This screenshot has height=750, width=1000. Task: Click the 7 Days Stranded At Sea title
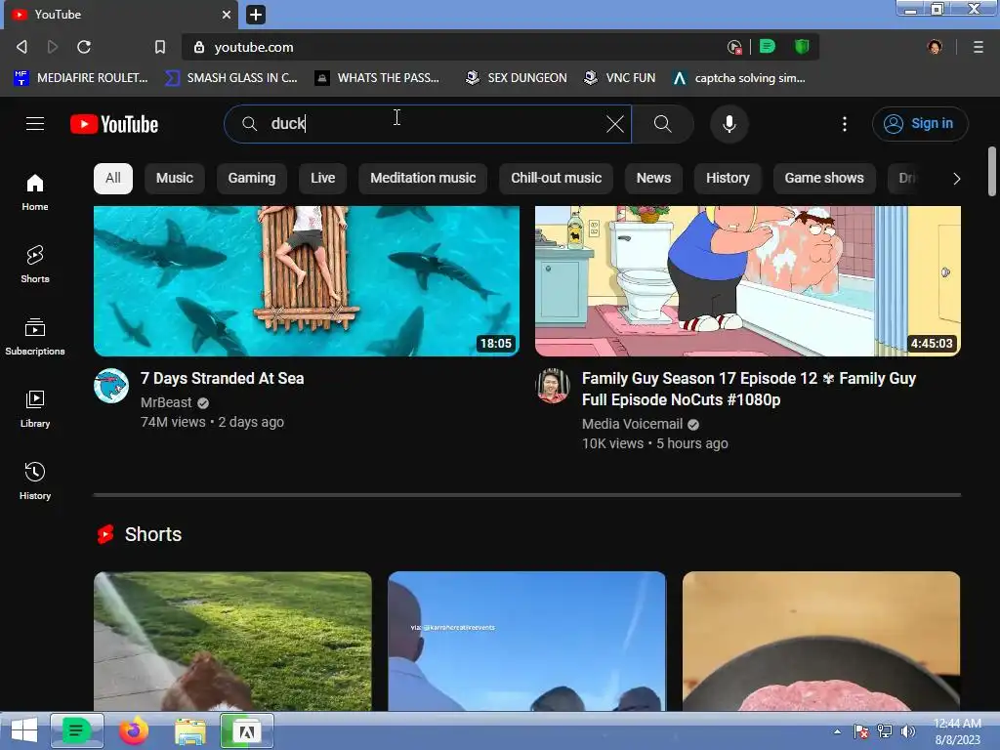point(222,378)
